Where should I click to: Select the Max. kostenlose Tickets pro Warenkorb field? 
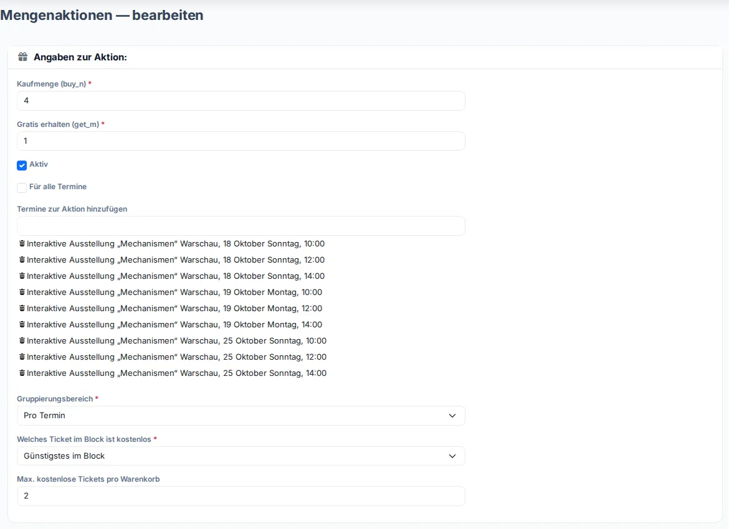(241, 496)
